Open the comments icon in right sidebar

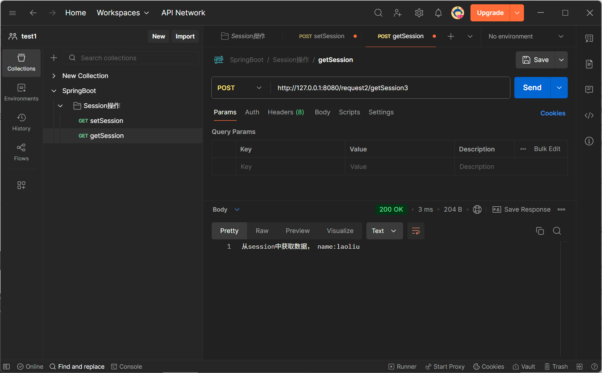[x=589, y=90]
